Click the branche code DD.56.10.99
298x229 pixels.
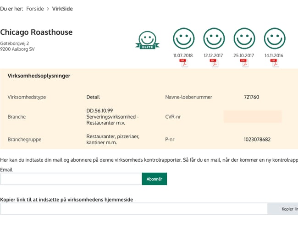click(x=99, y=110)
